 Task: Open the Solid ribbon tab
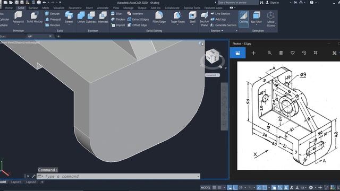point(21,8)
